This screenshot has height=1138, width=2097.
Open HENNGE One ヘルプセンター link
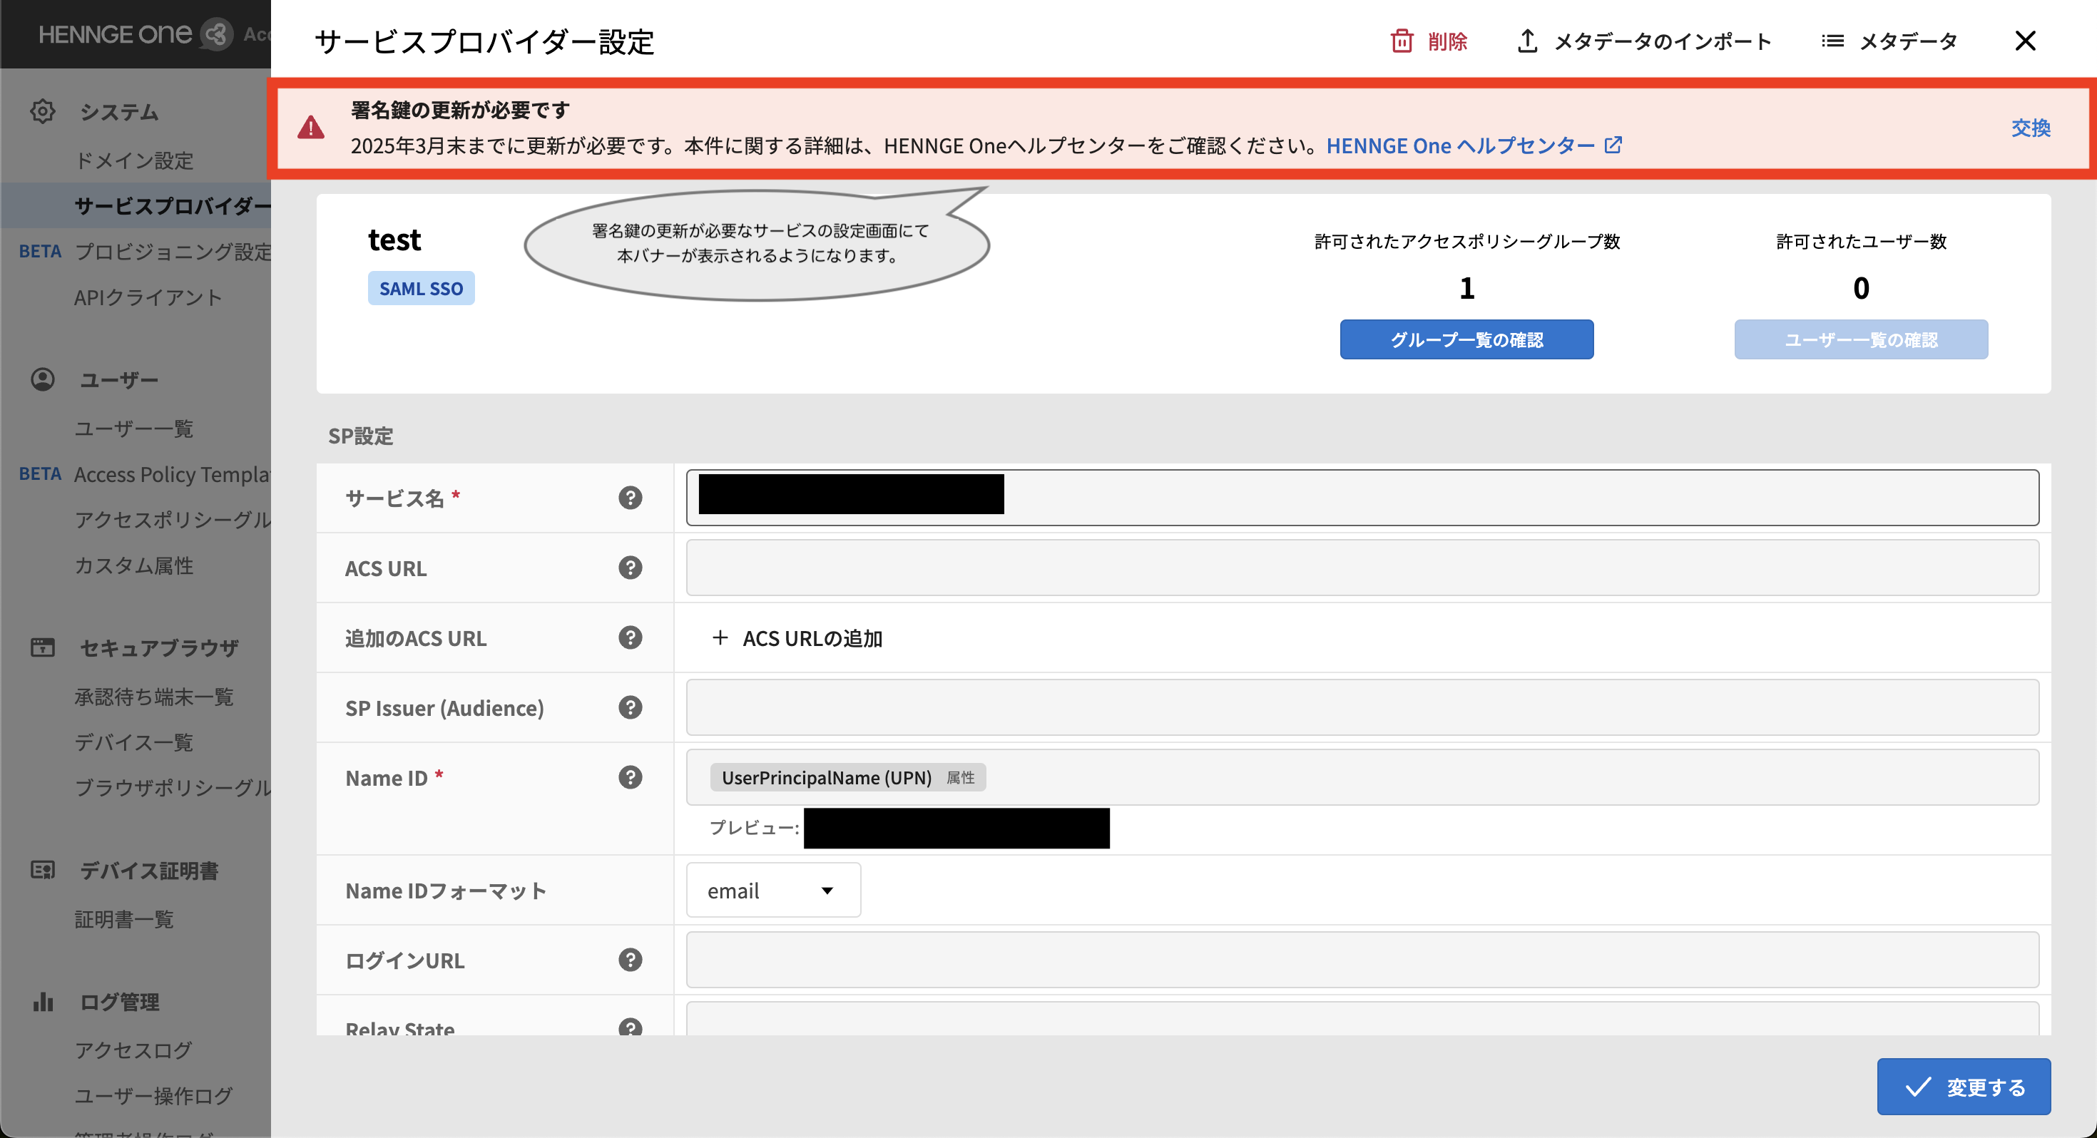pyautogui.click(x=1461, y=145)
